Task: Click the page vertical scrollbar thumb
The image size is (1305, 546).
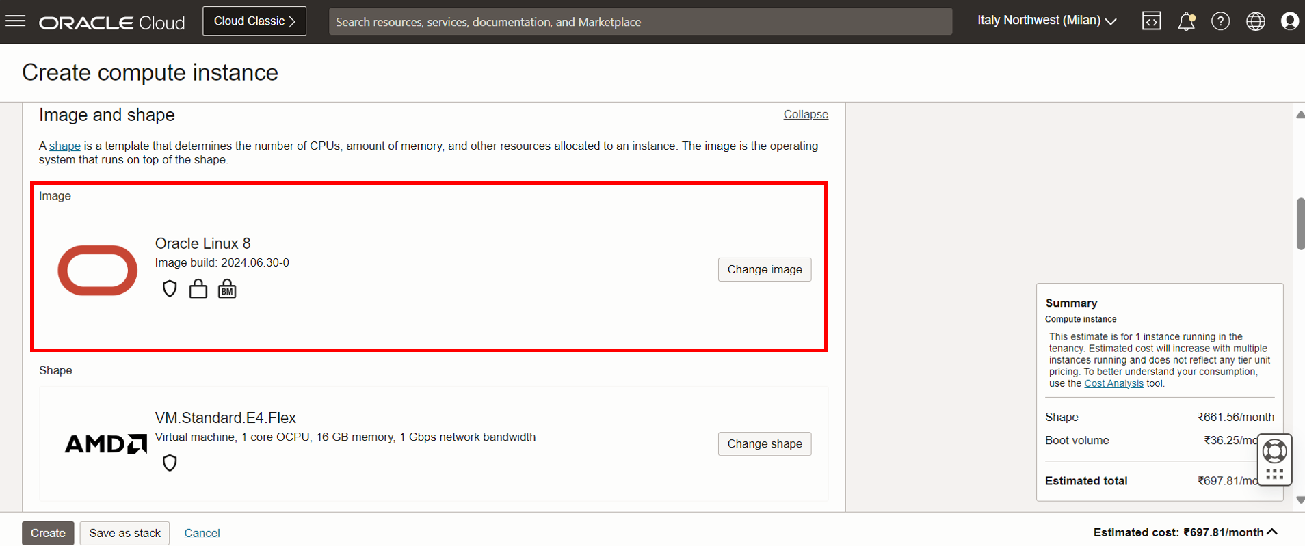Action: coord(1300,224)
